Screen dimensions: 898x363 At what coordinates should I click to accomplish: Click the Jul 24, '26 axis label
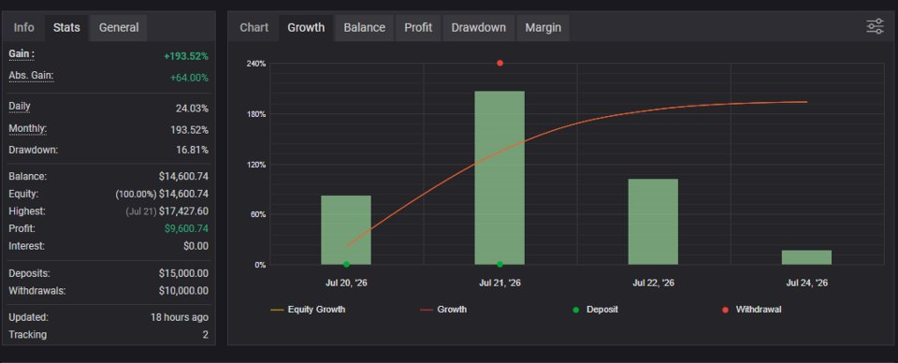pyautogui.click(x=806, y=283)
